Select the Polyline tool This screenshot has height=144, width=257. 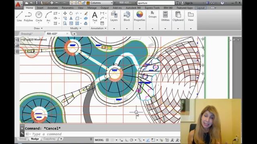[x=29, y=16]
